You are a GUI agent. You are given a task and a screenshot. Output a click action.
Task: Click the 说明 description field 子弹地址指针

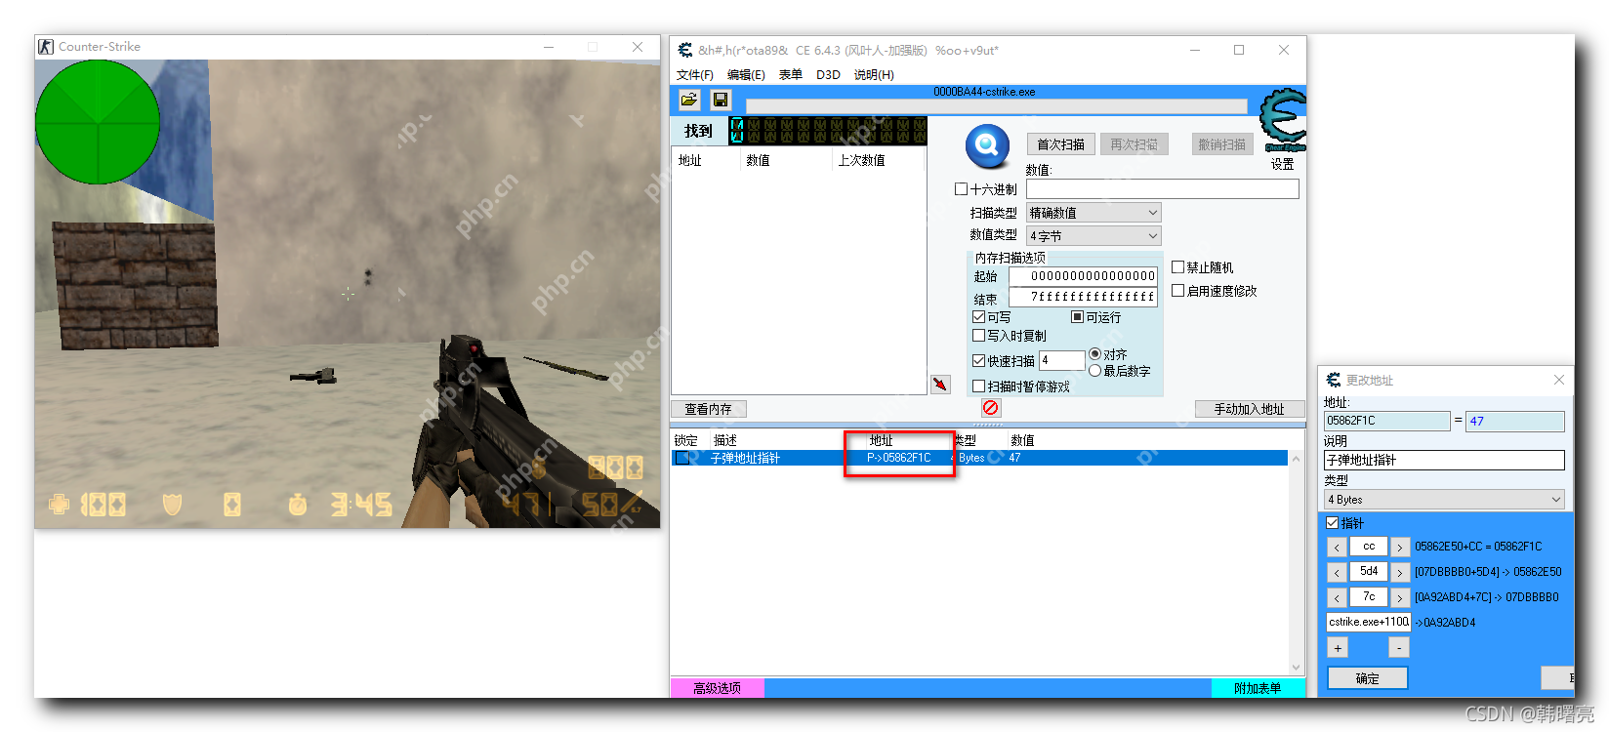tap(1444, 460)
